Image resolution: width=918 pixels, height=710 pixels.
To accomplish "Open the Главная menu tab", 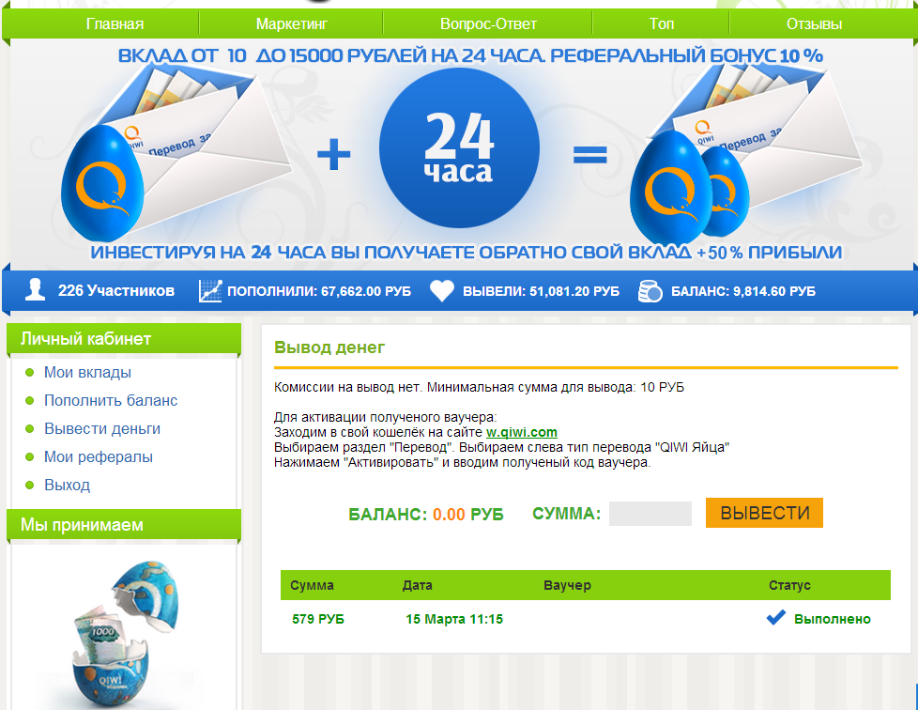I will pyautogui.click(x=115, y=24).
